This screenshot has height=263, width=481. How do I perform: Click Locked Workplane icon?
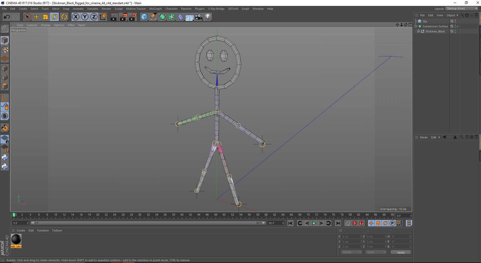pyautogui.click(x=5, y=139)
